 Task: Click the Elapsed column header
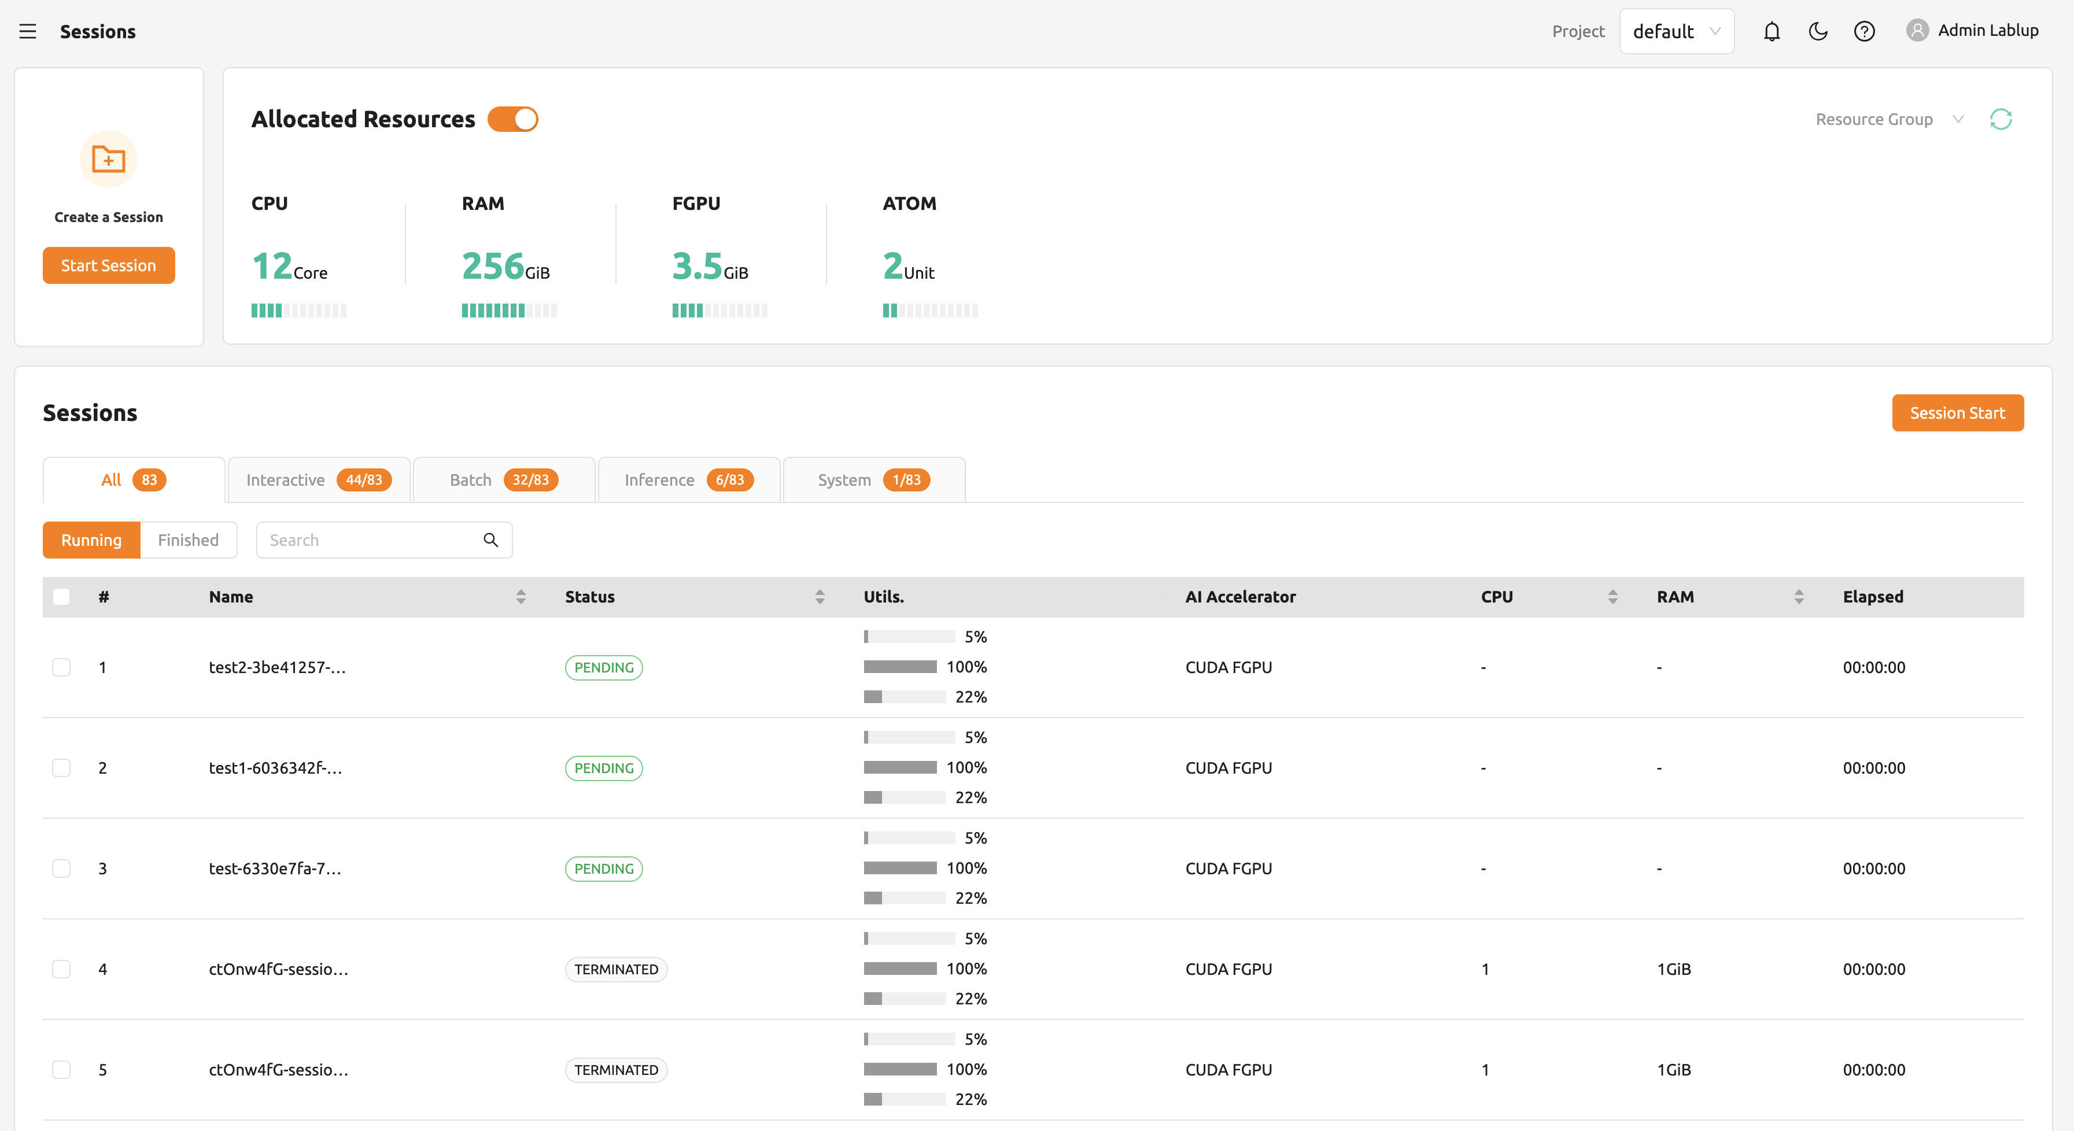pyautogui.click(x=1873, y=597)
